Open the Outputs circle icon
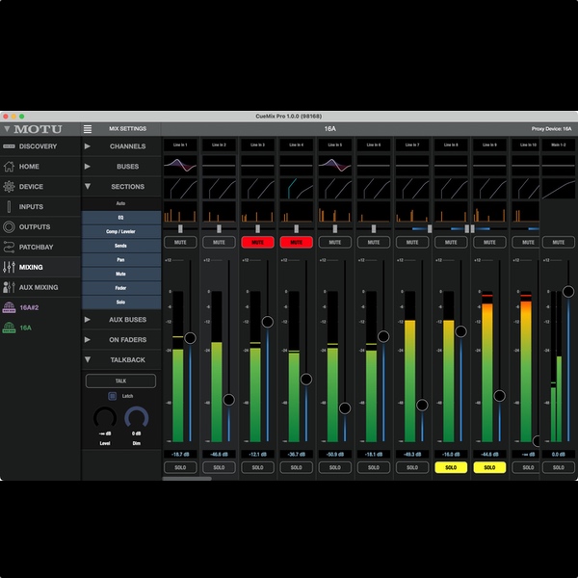Image resolution: width=578 pixels, height=578 pixels. (x=9, y=226)
